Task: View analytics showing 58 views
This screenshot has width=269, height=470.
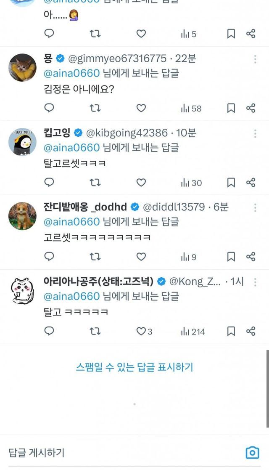Action: tap(191, 108)
